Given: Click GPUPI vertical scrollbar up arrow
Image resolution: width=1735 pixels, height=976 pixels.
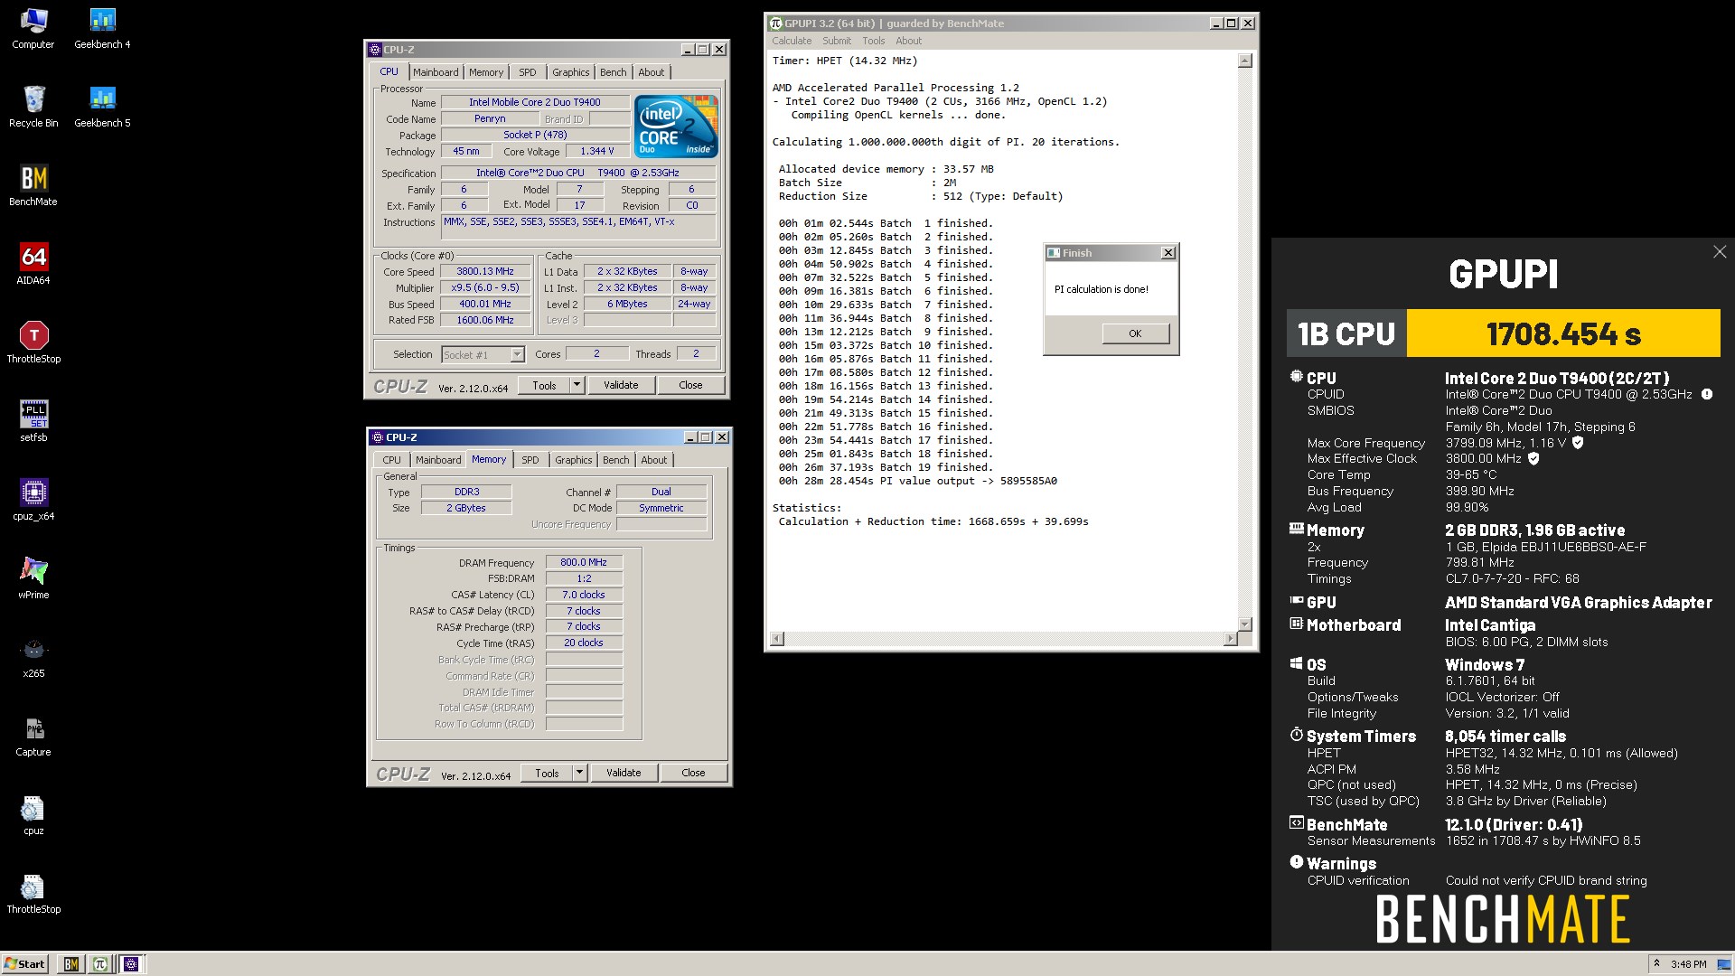Looking at the screenshot, I should 1245,61.
